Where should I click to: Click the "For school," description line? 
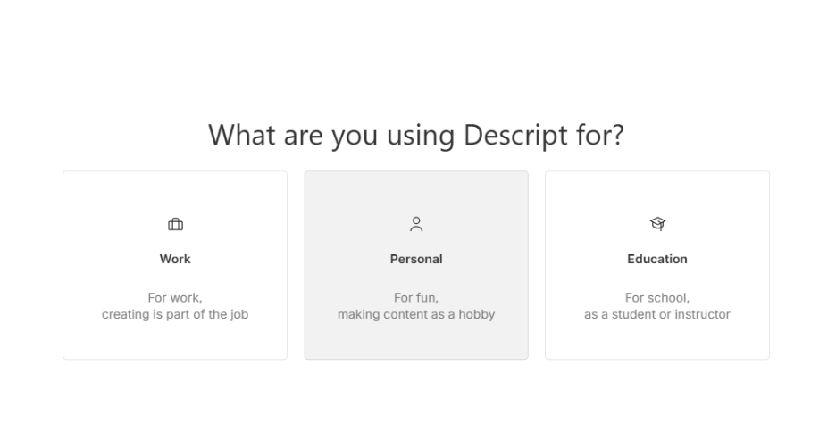(657, 298)
